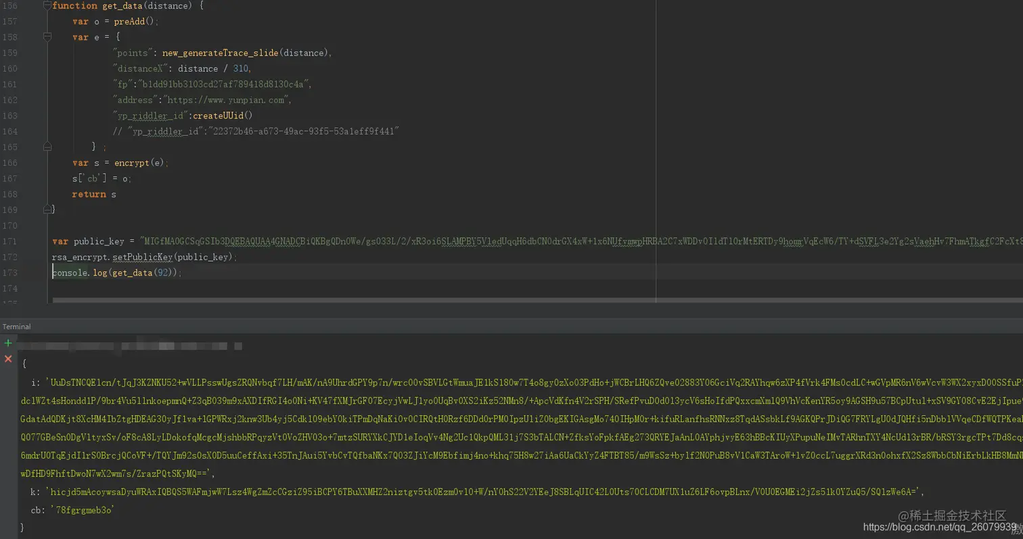This screenshot has width=1023, height=539.
Task: Click gutter line number 166
Action: (9, 163)
